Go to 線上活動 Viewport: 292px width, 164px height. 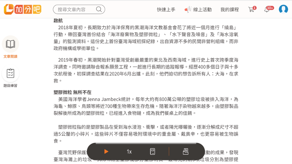[x=202, y=9]
